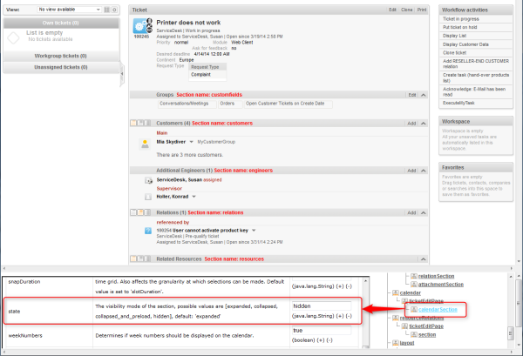Click first view-mode icon in Customers header

(x=133, y=124)
